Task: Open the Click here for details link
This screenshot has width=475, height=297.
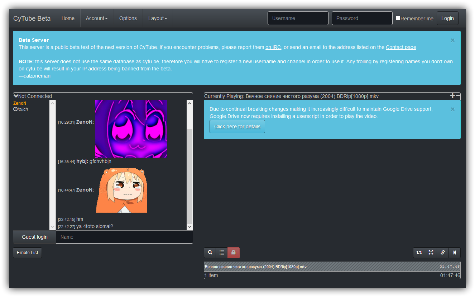Action: tap(237, 127)
